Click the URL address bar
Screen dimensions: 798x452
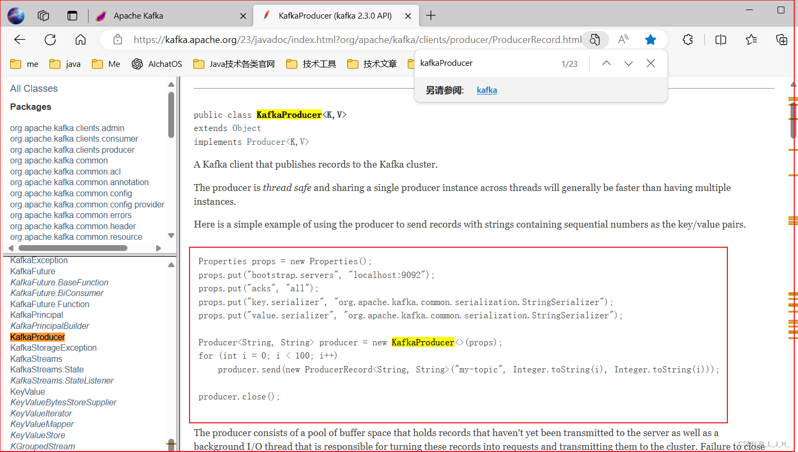357,40
